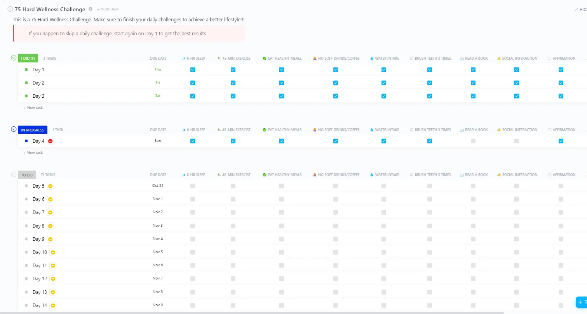Screen dimensions: 587x314
Task: Click the info icon beside list title
Action: coord(91,9)
